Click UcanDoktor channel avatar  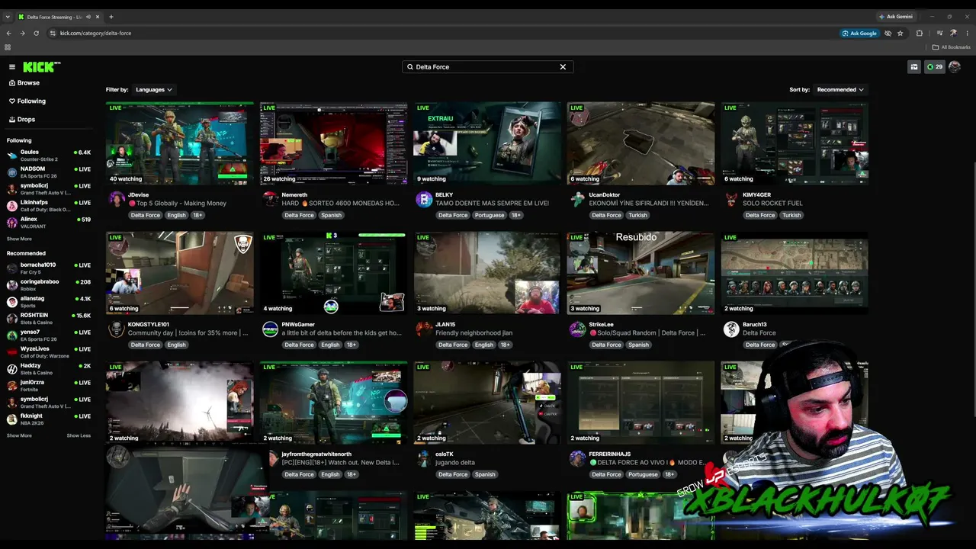point(578,200)
